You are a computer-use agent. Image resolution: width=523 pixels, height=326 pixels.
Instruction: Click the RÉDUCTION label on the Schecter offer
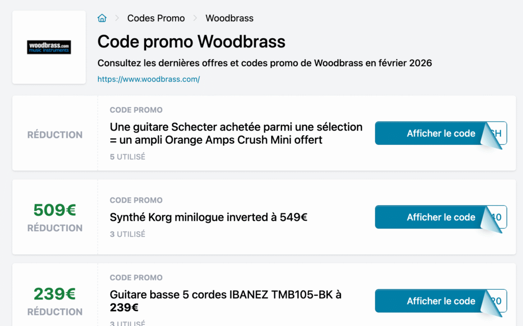click(x=55, y=135)
